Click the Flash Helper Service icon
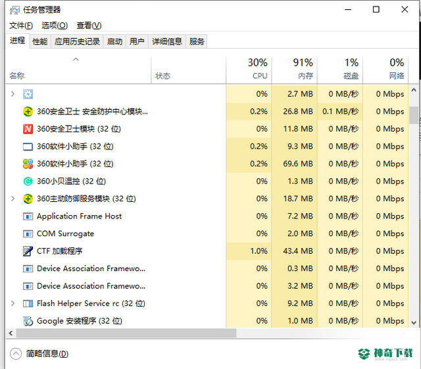Viewport: 421px width, 369px height. 28,303
